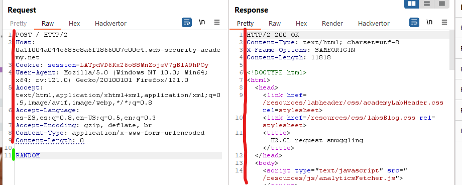Viewport: 462px width, 185px height.
Task: Click the academyLabHeader.css path in the response
Action: pyautogui.click(x=353, y=103)
